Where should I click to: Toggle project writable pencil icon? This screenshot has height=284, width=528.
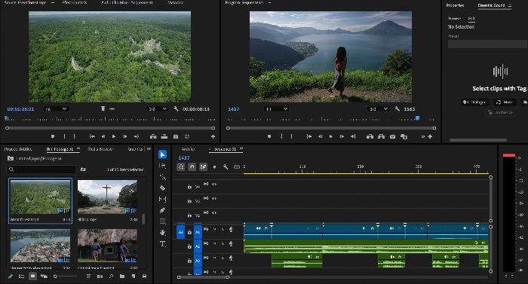(x=11, y=276)
